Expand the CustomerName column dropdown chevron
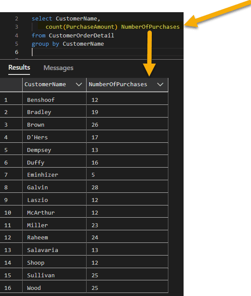Image resolution: width=251 pixels, height=296 pixels. coord(79,84)
